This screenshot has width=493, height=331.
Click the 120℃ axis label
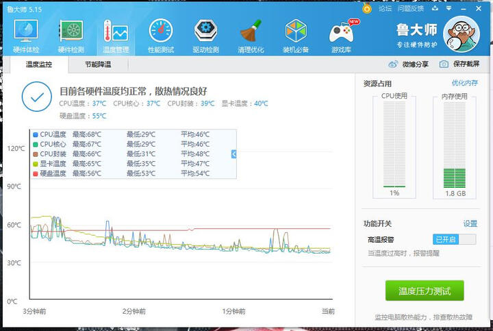click(16, 149)
